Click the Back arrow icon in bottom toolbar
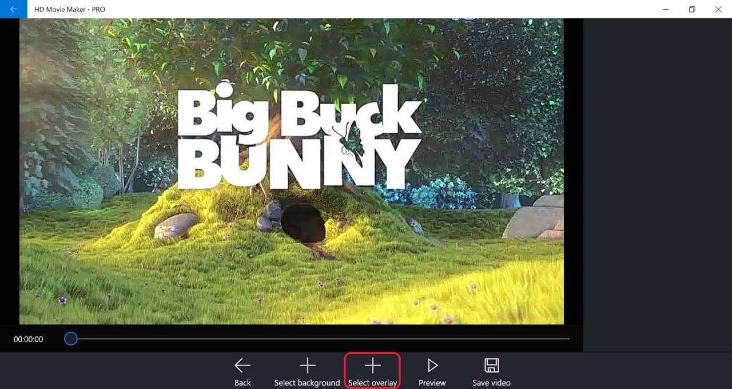 click(242, 366)
